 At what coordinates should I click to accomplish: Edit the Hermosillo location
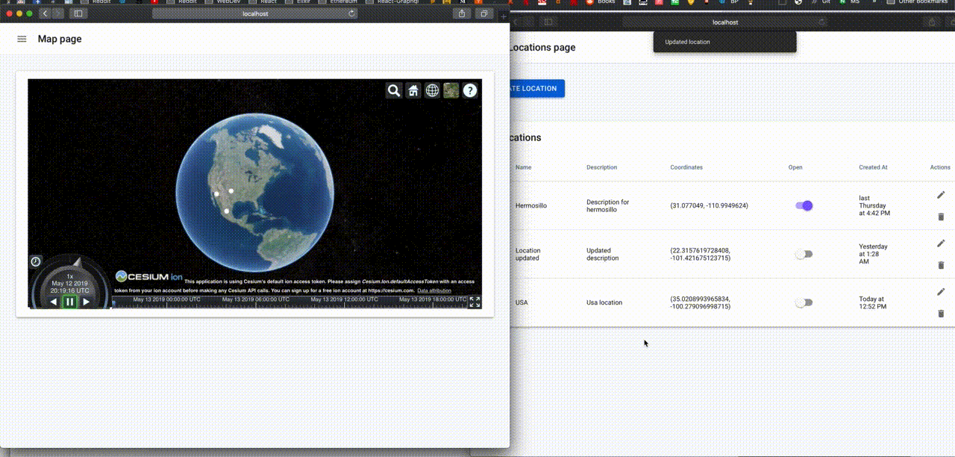pyautogui.click(x=941, y=195)
